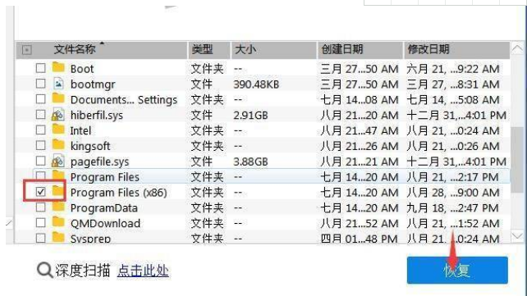Click the locked hiberfil.sys file icon
This screenshot has width=527, height=296.
[x=57, y=115]
